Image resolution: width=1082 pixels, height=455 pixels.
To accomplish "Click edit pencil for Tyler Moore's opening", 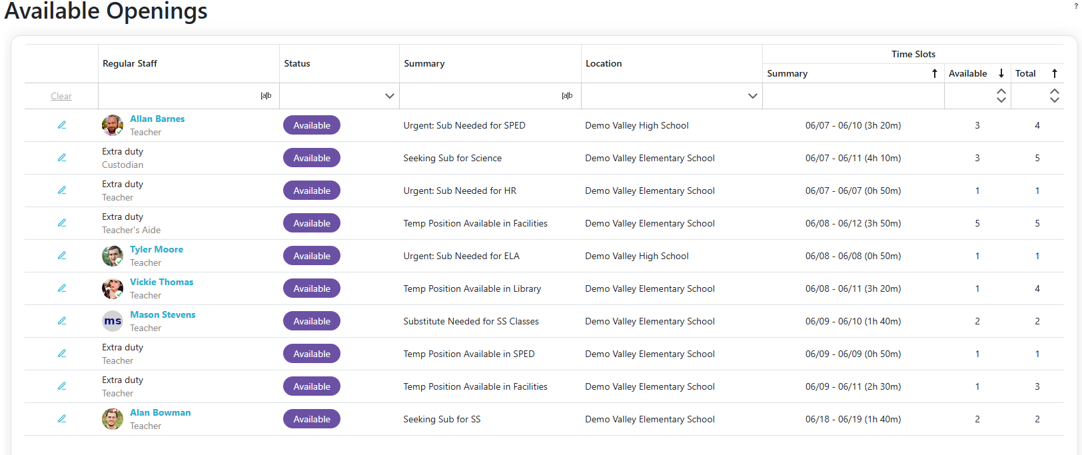I will 62,256.
